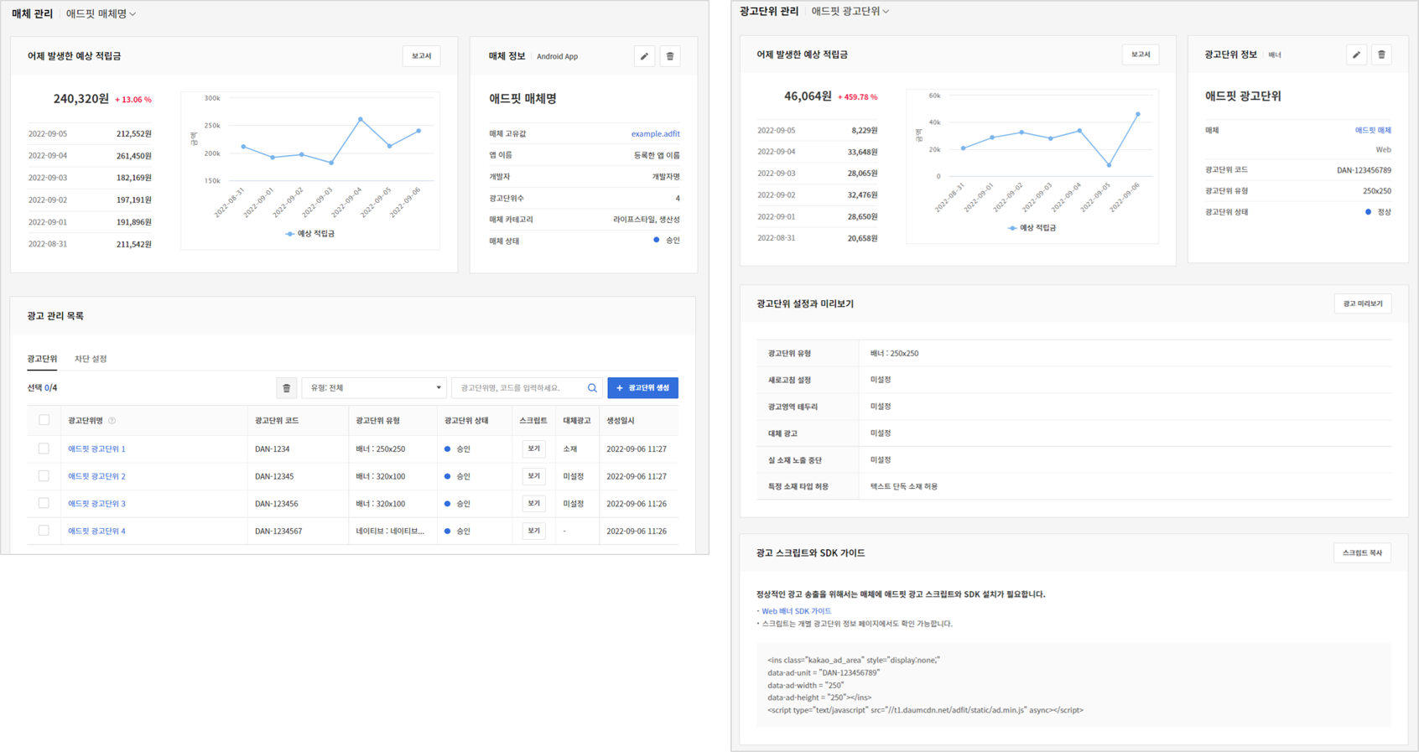Click the kakao_ad_area script code line
The image size is (1419, 752).
click(x=854, y=661)
